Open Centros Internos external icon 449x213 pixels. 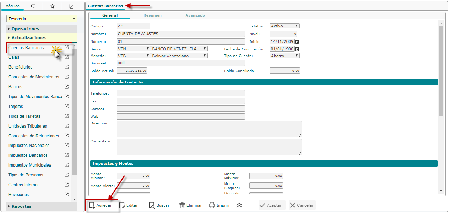pos(67,185)
